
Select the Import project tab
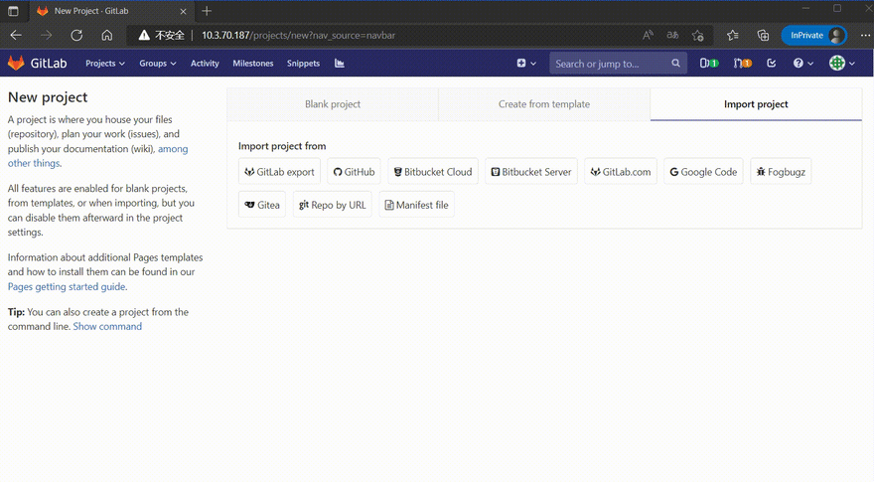pos(756,104)
